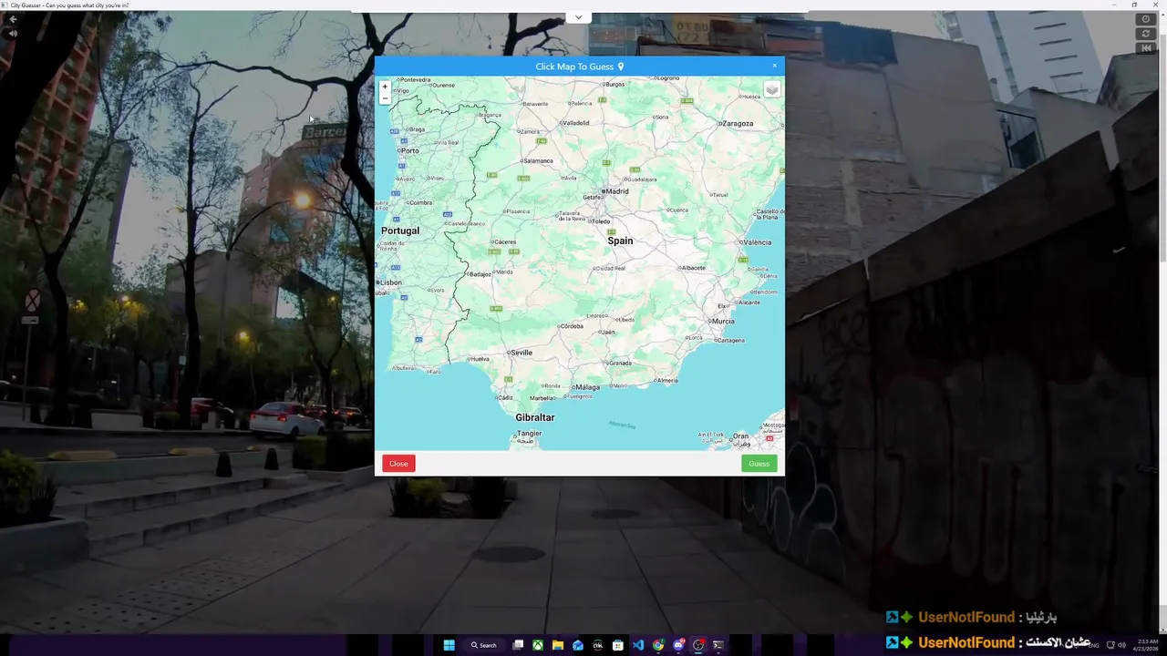The image size is (1167, 656).
Task: Click the taskbar clock and date
Action: [x=1145, y=645]
